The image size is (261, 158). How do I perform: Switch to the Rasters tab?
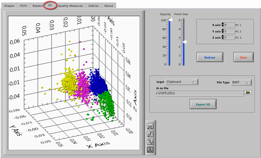pyautogui.click(x=38, y=6)
